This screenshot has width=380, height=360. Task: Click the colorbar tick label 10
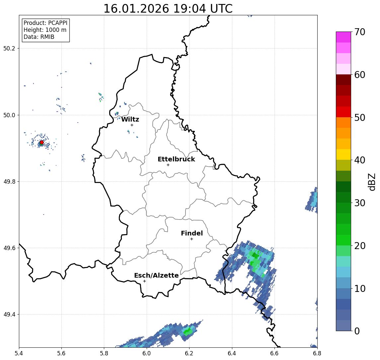(x=360, y=289)
